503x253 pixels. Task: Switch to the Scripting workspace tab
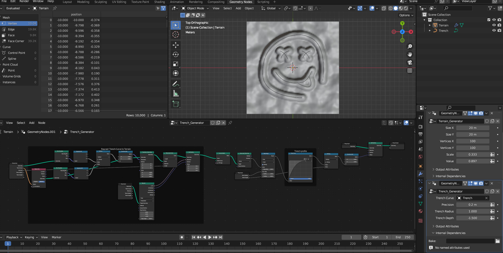[263, 2]
